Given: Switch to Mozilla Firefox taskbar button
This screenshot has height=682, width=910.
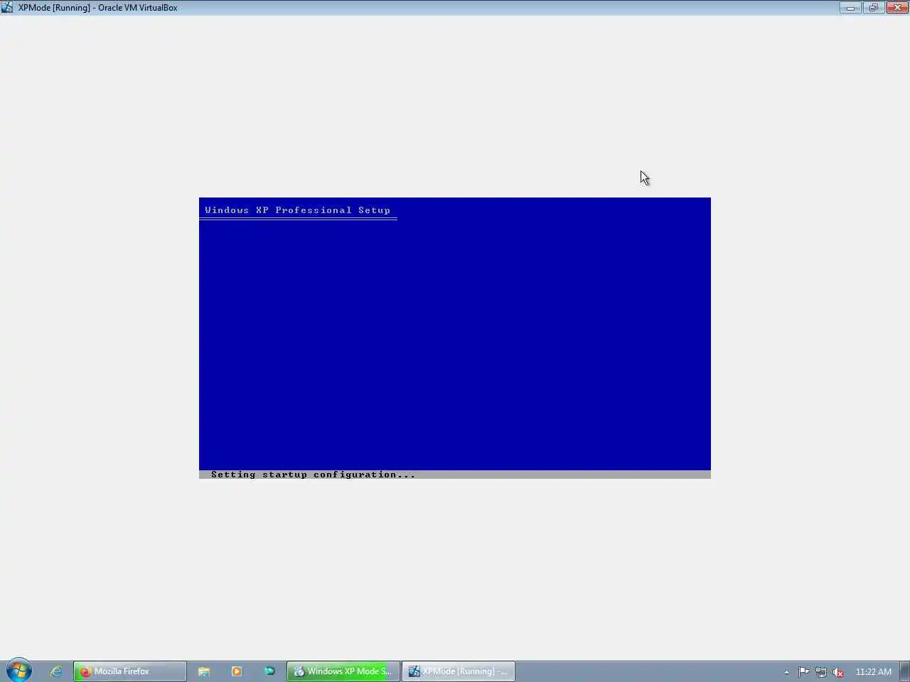Looking at the screenshot, I should click(130, 671).
